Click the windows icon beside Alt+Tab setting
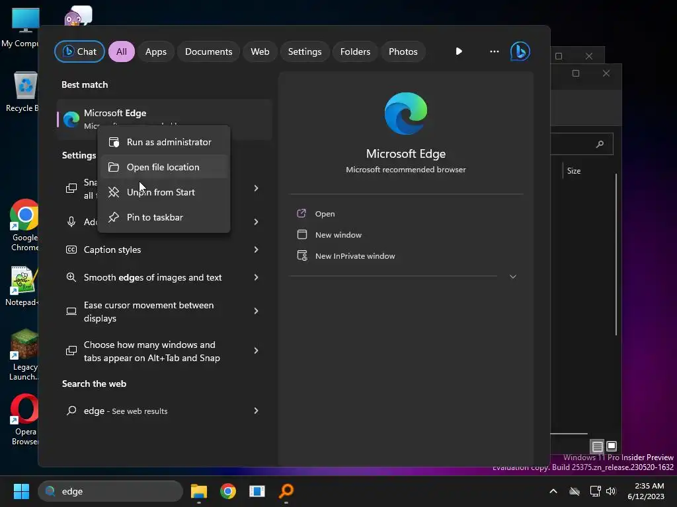The height and width of the screenshot is (507, 677). click(71, 351)
